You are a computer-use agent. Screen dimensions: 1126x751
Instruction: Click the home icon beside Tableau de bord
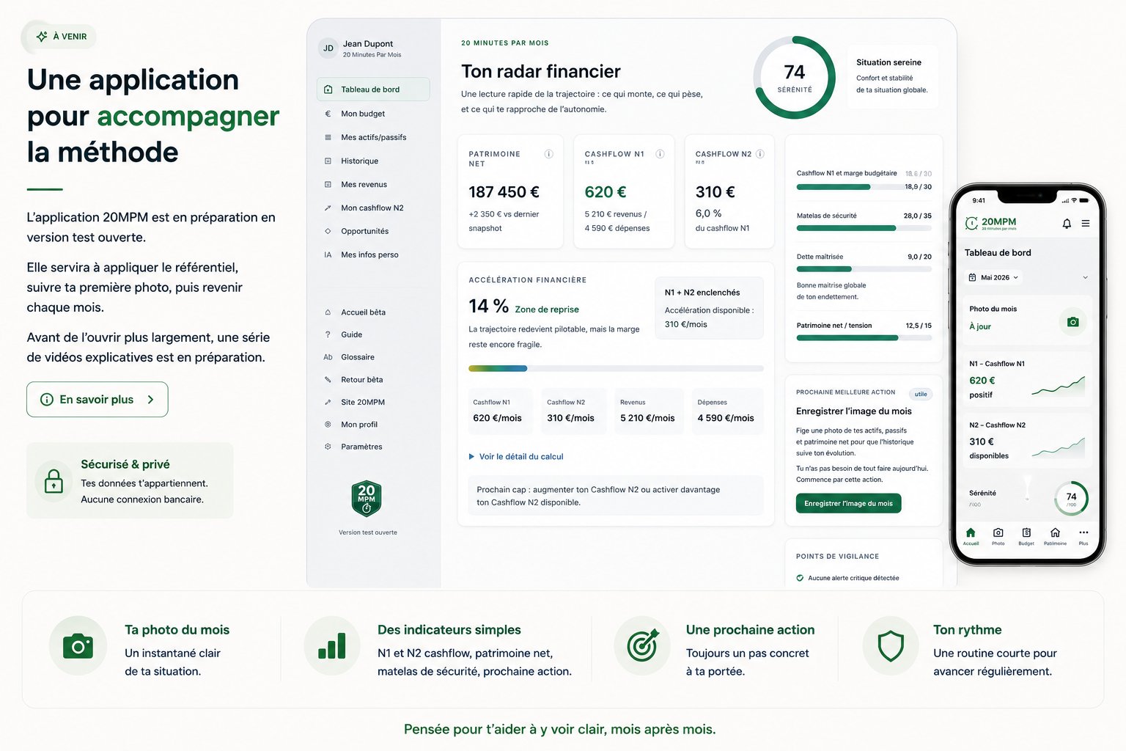click(328, 89)
